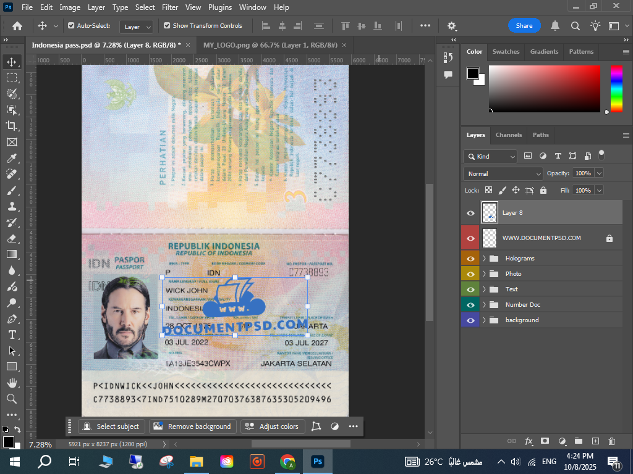Open the Filter menu
This screenshot has width=633, height=474.
click(x=170, y=7)
